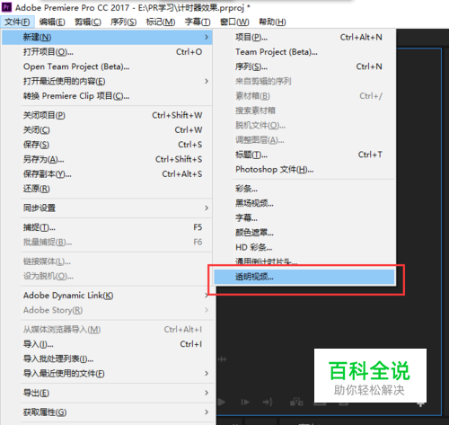The image size is (449, 425).
Task: Choose 字幕... in New submenu
Action: [x=304, y=217]
